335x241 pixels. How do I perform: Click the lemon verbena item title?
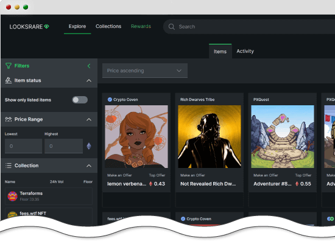click(127, 184)
